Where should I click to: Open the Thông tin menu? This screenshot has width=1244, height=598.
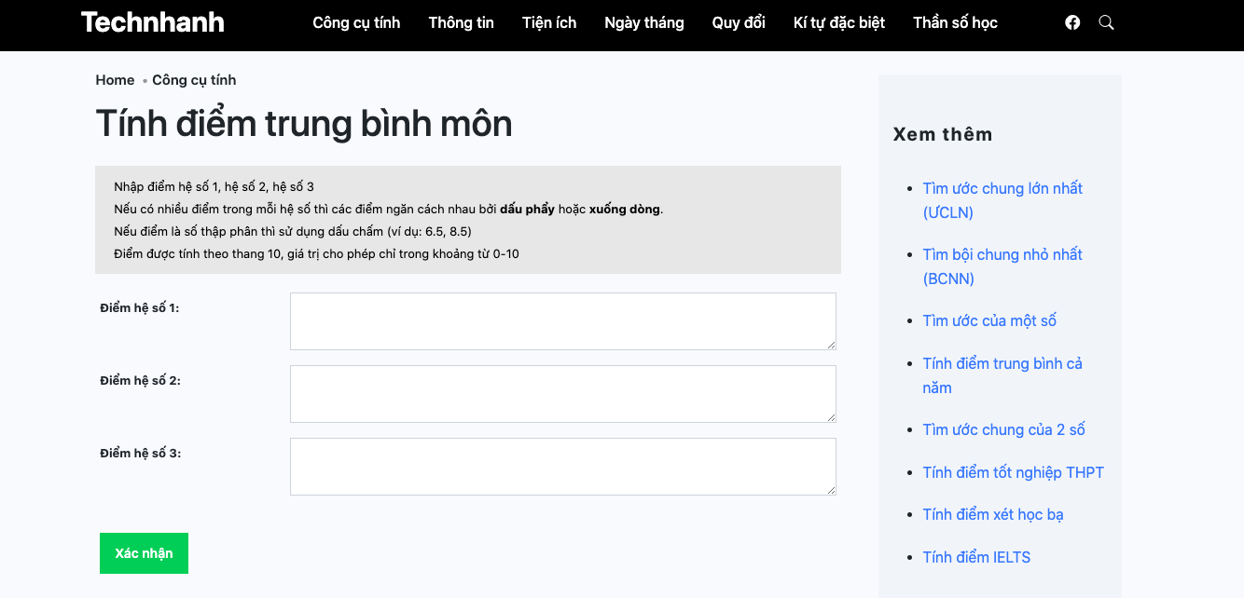pyautogui.click(x=461, y=22)
